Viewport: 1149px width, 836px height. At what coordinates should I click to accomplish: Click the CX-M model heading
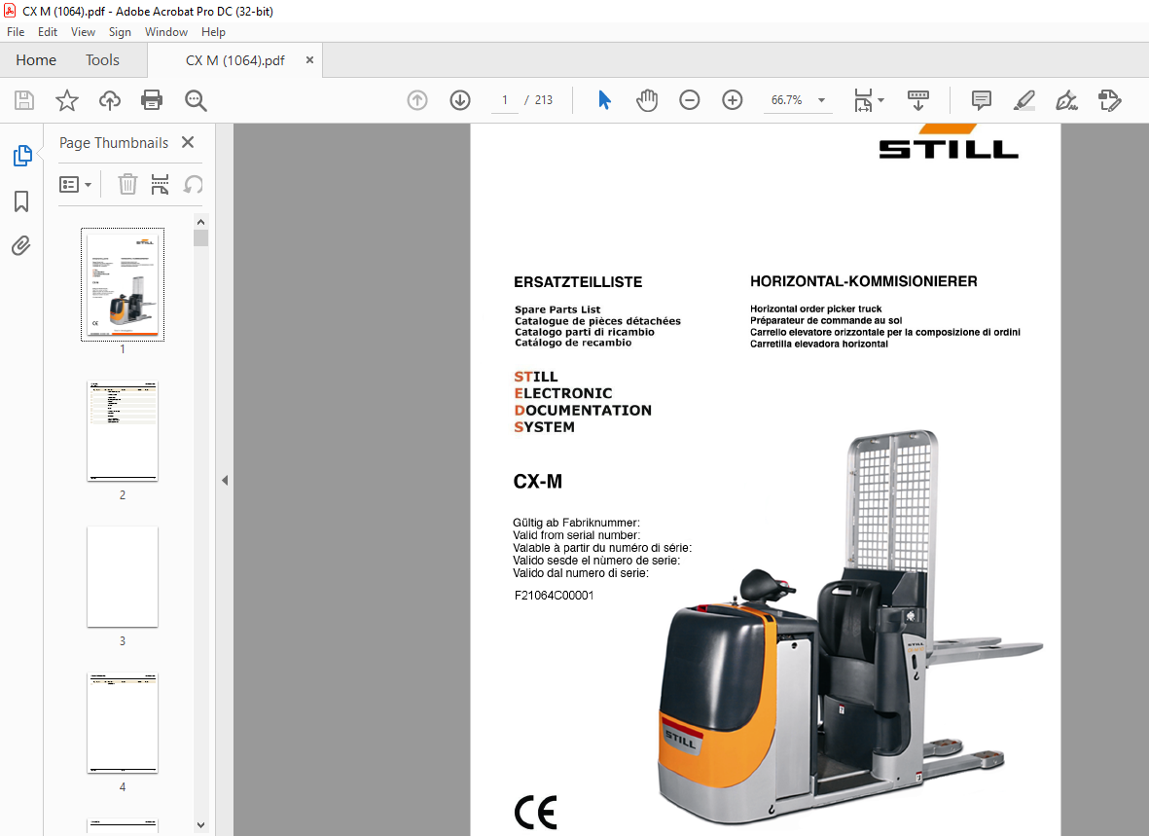[x=537, y=481]
